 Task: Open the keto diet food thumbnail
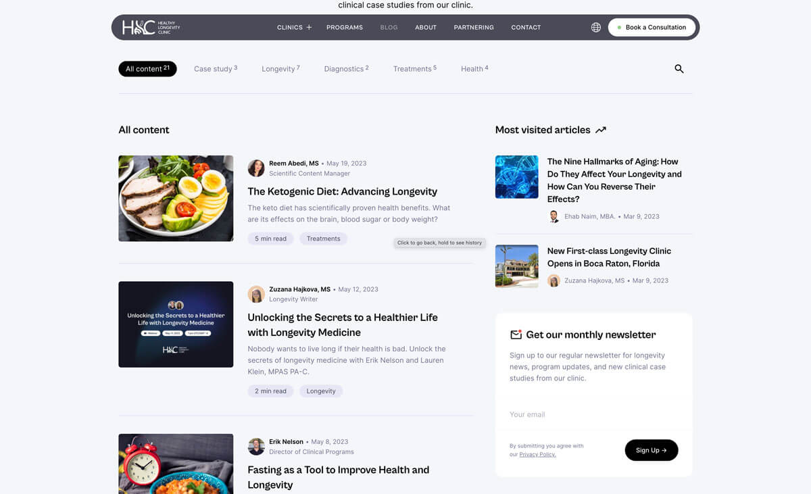[x=176, y=198]
